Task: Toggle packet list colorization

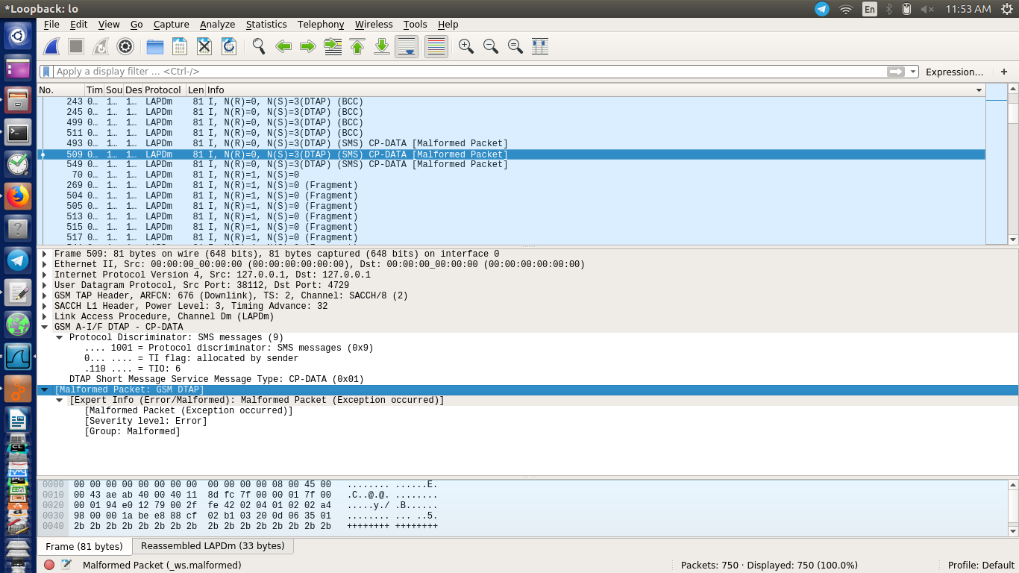Action: click(435, 46)
